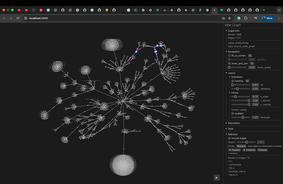Click the info icon beside fit_to_screen
The image size is (283, 184).
click(250, 56)
